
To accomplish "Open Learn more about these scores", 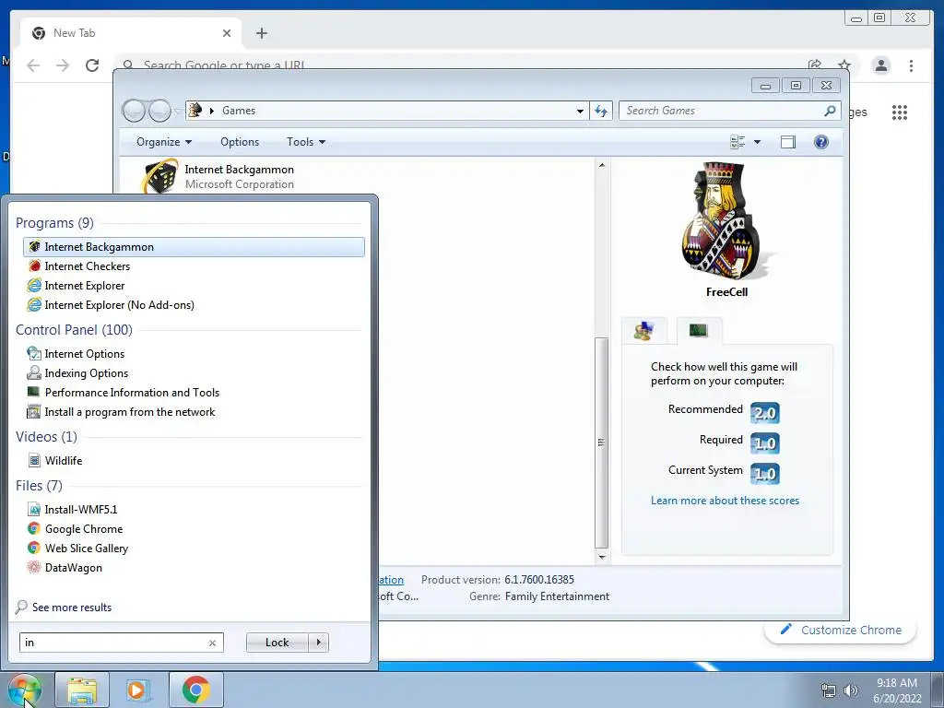I will (x=725, y=501).
